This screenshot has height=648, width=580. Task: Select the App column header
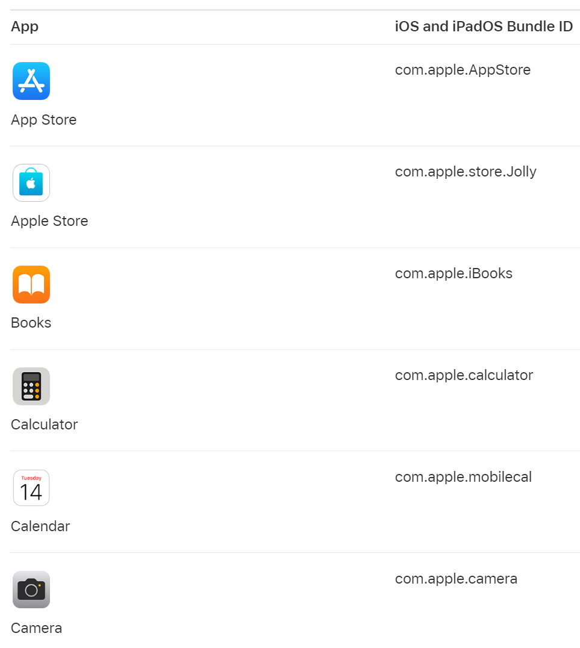(25, 26)
